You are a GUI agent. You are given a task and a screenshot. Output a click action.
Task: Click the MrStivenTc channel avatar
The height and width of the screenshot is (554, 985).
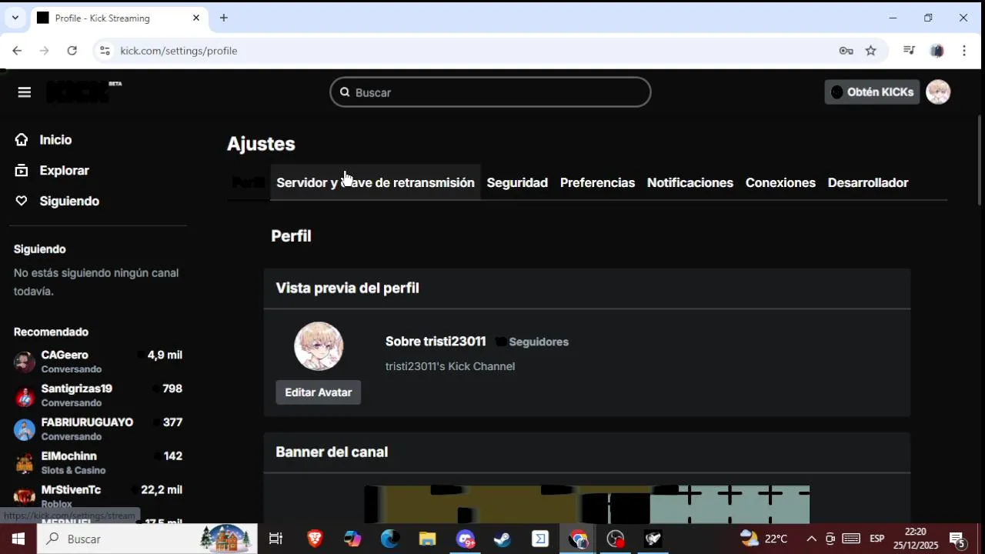point(25,496)
